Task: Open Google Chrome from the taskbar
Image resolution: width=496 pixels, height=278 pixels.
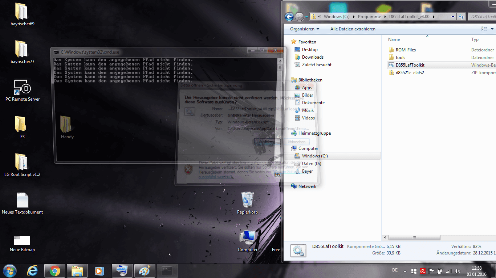Action: (x=55, y=271)
